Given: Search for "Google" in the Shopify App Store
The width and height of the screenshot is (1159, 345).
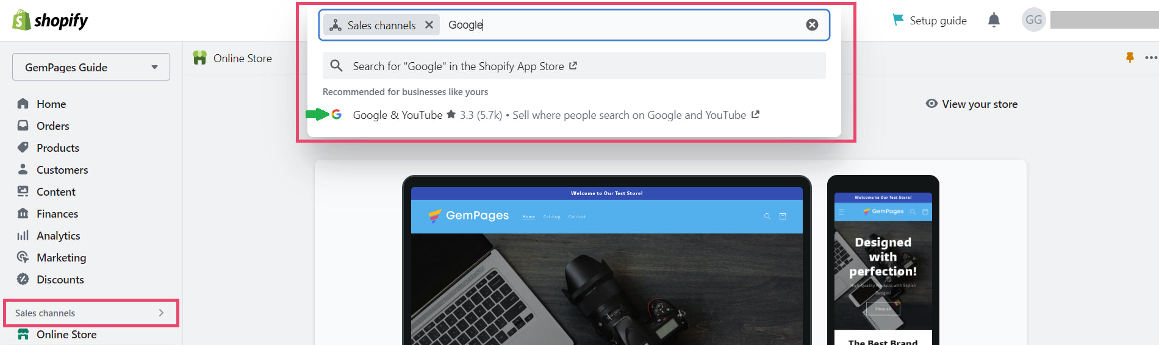Looking at the screenshot, I should [x=574, y=66].
